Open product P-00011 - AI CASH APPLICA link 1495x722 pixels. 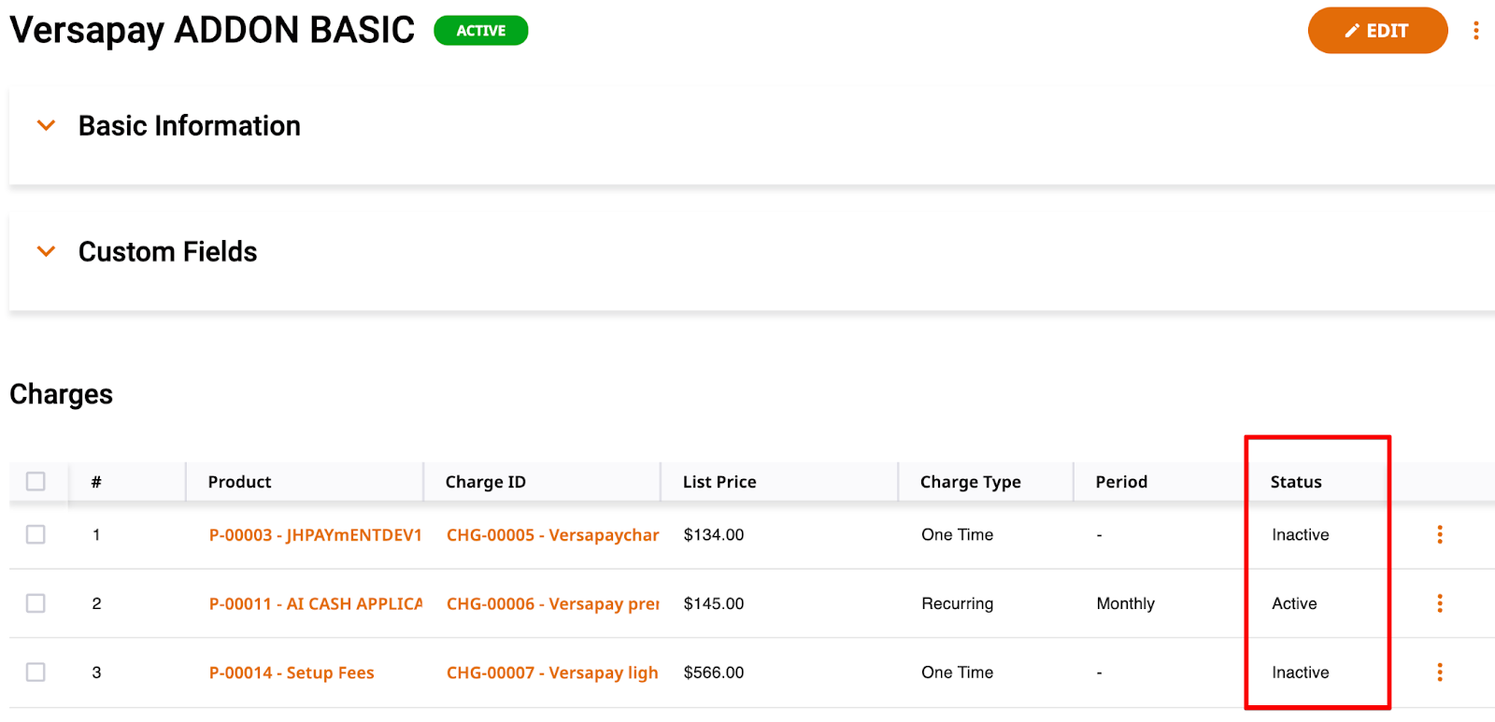[x=315, y=604]
